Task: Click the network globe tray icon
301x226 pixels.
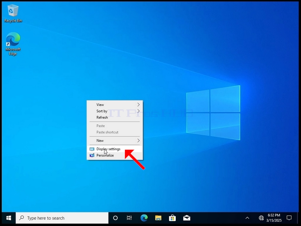Action: [x=261, y=218]
